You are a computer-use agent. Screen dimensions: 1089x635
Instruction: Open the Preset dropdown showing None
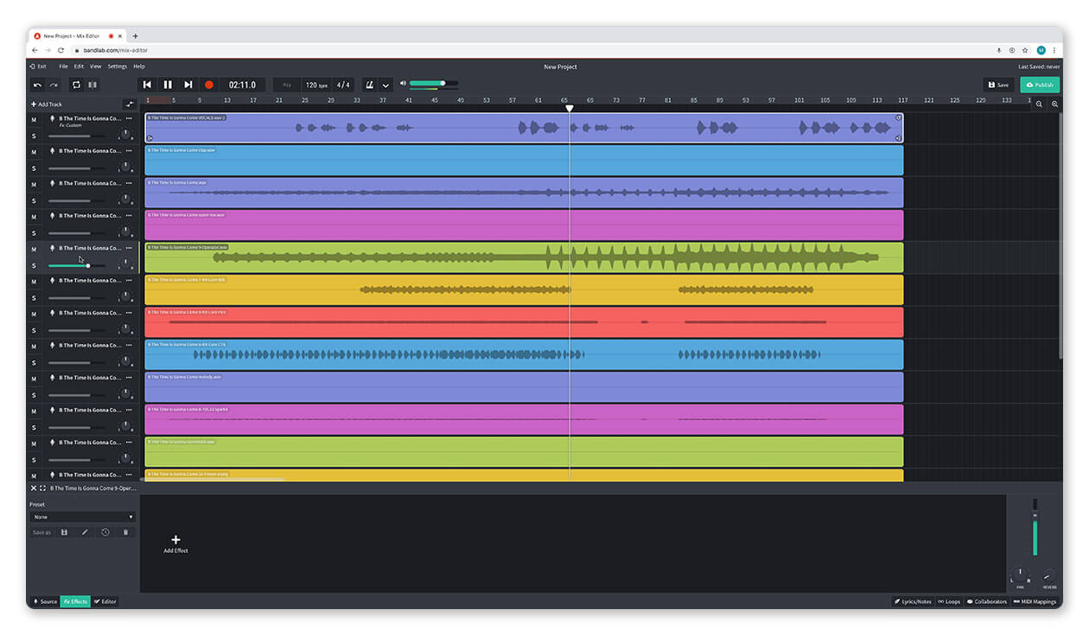[82, 516]
